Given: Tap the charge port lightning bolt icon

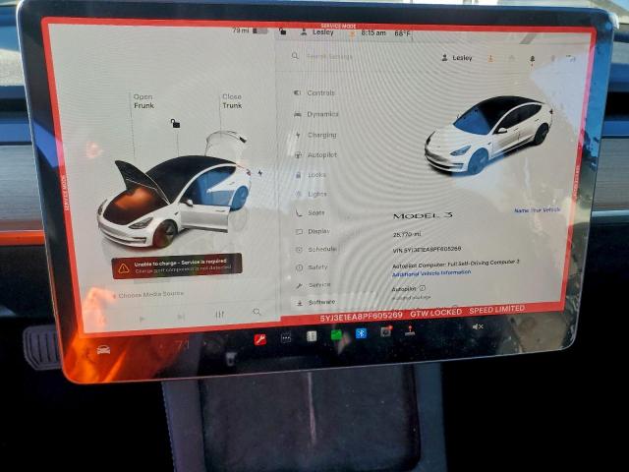Looking at the screenshot, I should 259,173.
